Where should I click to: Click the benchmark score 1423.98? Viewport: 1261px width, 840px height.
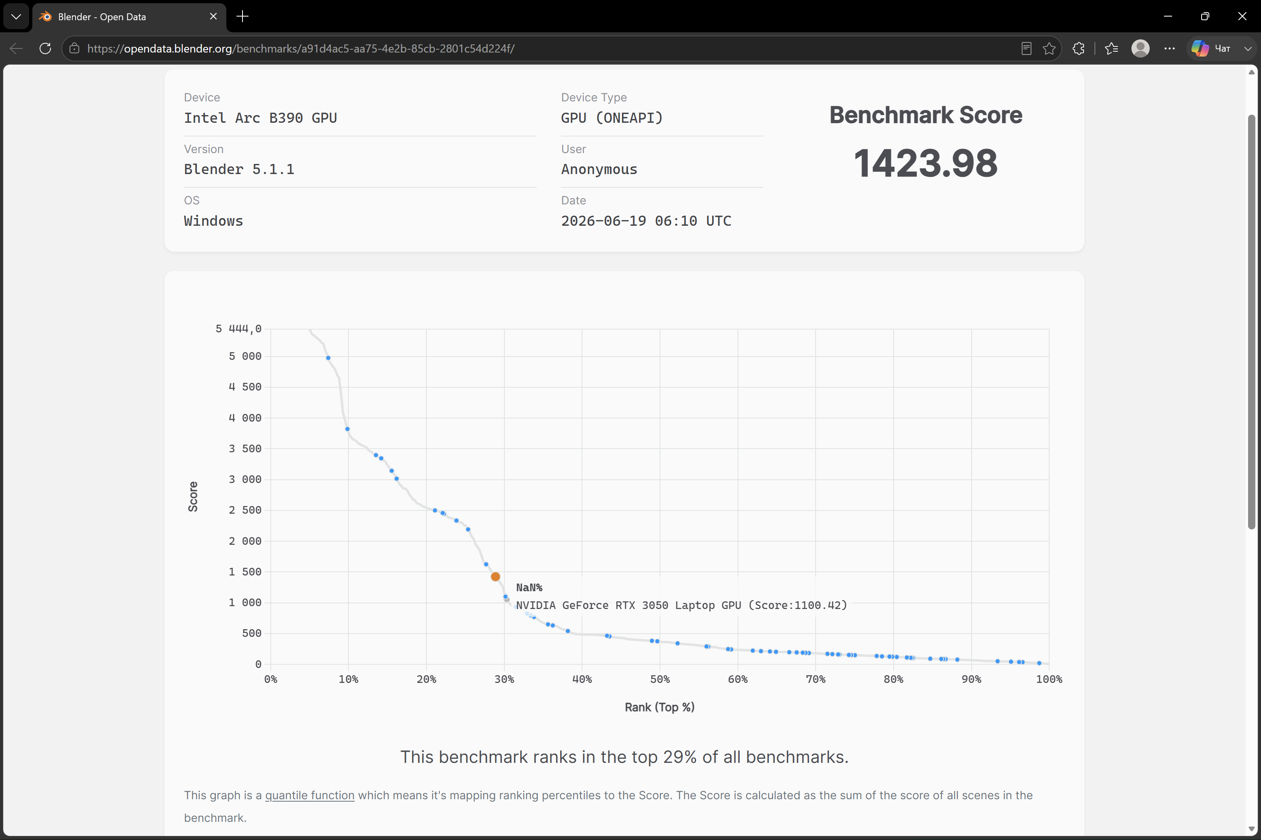(x=926, y=163)
